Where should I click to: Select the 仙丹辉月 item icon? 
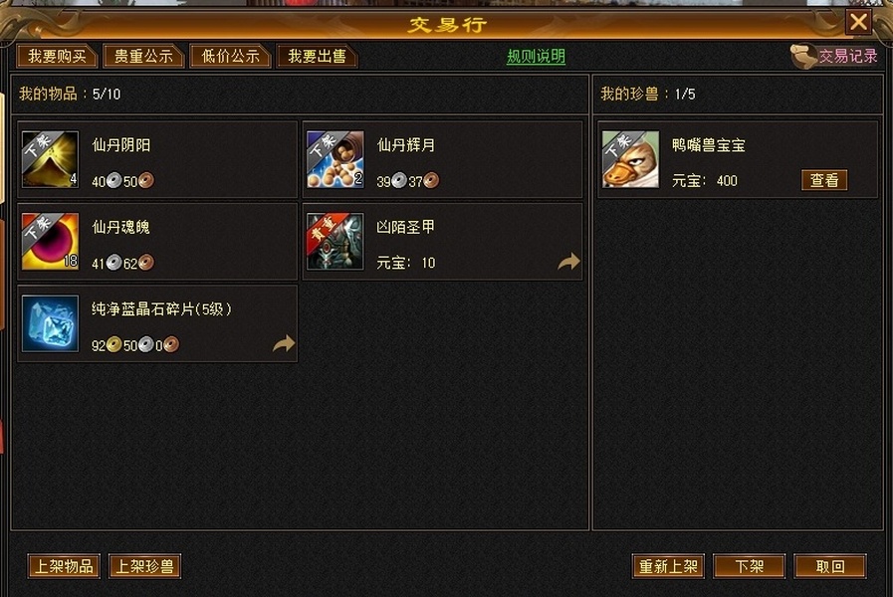pyautogui.click(x=335, y=160)
